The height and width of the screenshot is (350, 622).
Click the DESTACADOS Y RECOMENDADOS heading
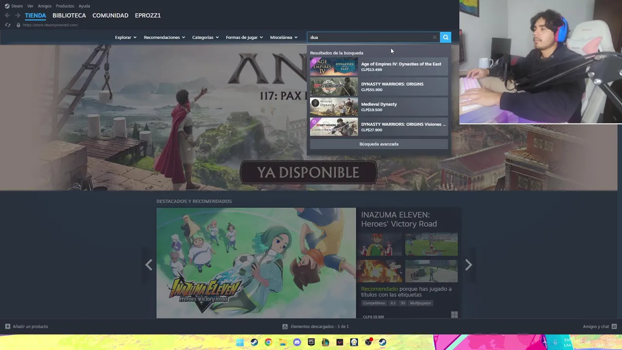(x=194, y=201)
